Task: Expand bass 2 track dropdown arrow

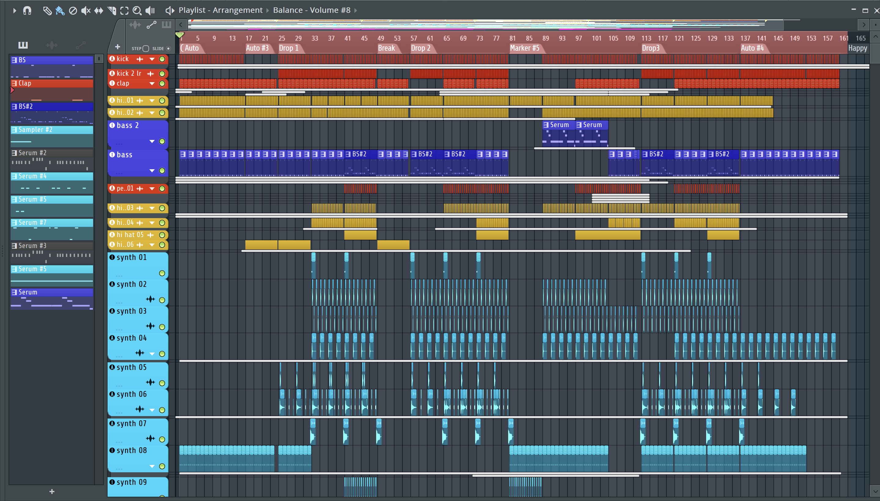Action: (x=152, y=141)
